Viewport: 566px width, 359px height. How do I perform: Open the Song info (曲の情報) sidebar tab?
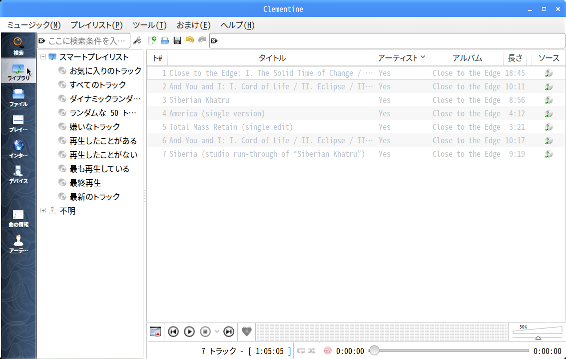tap(18, 218)
